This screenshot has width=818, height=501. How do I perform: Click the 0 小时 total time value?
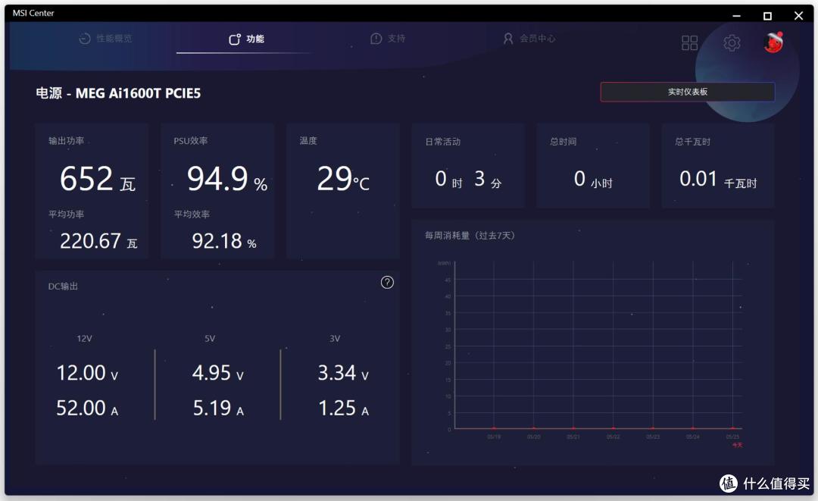tap(593, 179)
